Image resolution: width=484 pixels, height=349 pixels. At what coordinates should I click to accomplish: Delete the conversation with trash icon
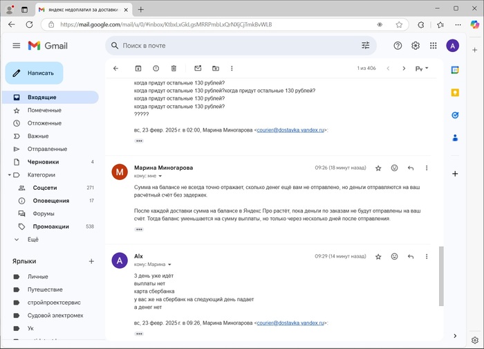click(174, 69)
